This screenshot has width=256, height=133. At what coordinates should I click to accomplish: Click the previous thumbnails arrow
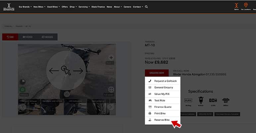[x=23, y=107]
